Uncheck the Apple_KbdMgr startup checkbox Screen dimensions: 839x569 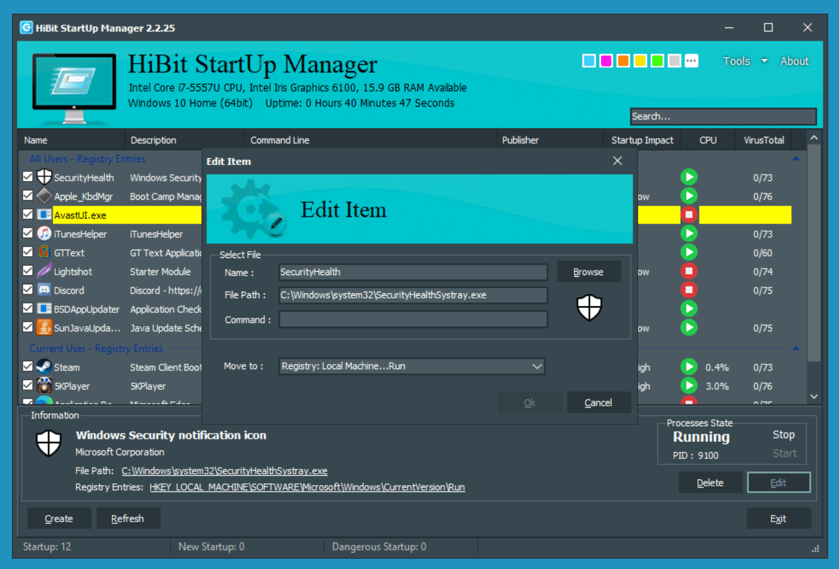pos(27,196)
